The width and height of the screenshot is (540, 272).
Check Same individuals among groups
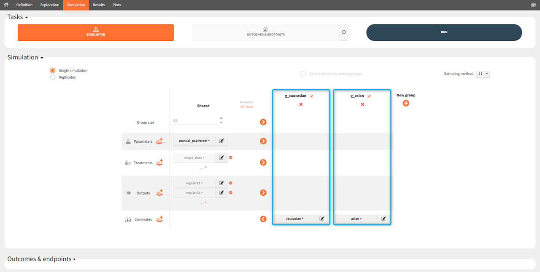pos(303,74)
